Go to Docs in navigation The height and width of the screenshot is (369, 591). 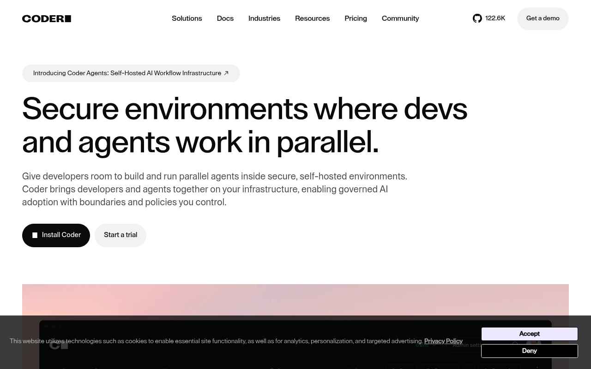[x=225, y=18]
